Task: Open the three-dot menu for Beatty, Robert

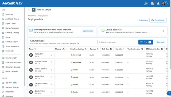Action: pos(51,92)
